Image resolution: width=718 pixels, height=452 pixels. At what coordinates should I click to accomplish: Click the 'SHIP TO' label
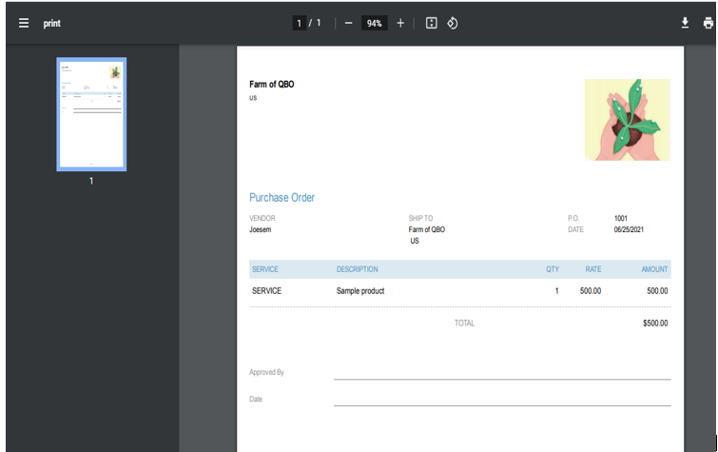click(x=420, y=218)
